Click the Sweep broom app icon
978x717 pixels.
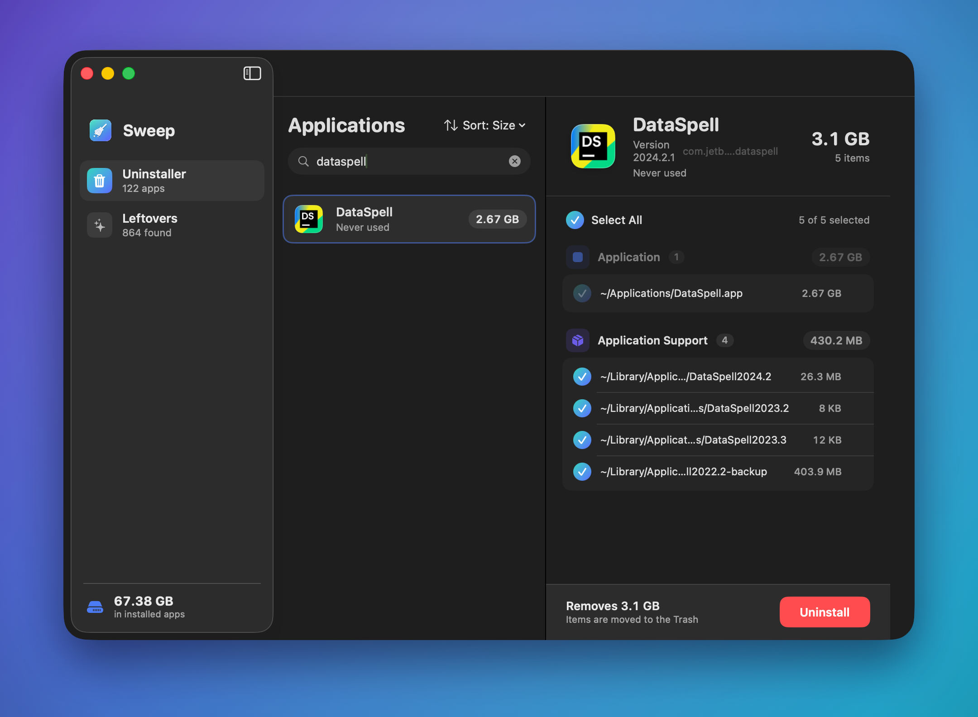click(x=101, y=130)
